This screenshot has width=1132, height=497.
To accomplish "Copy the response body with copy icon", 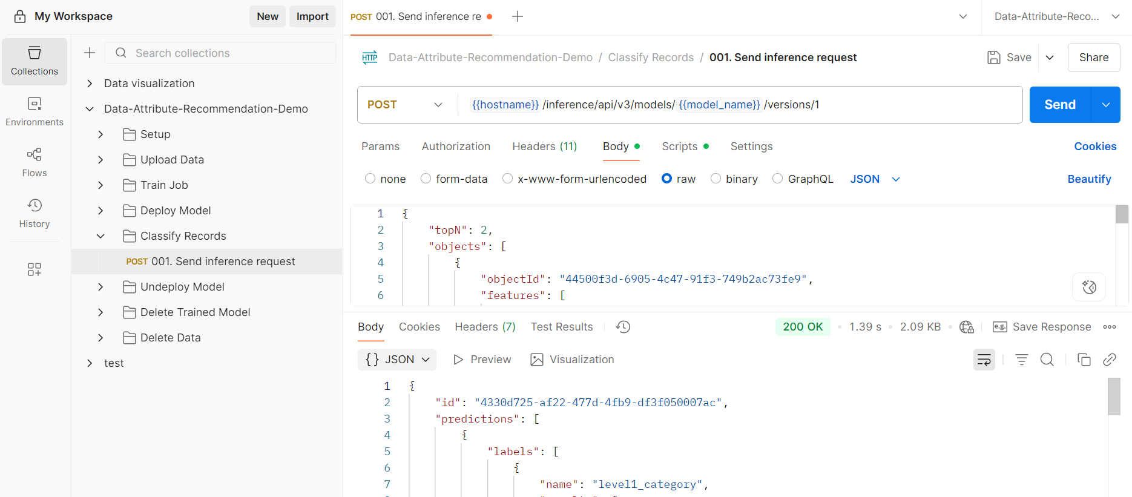I will [1084, 360].
